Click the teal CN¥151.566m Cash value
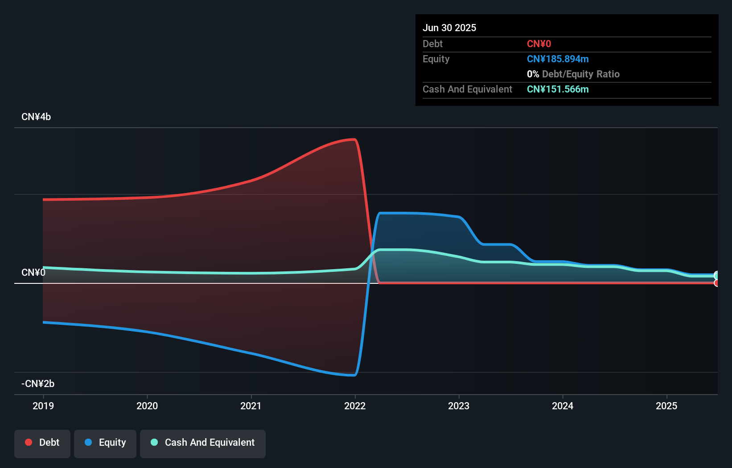The width and height of the screenshot is (732, 468). pos(558,89)
